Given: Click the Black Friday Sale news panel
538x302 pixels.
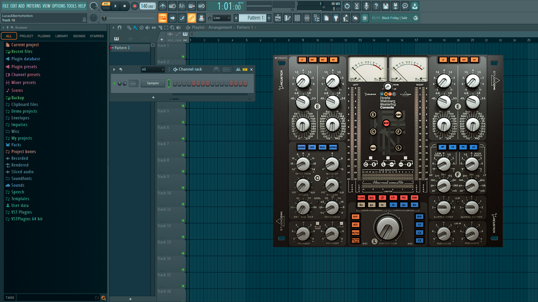Looking at the screenshot, I should pos(395,18).
